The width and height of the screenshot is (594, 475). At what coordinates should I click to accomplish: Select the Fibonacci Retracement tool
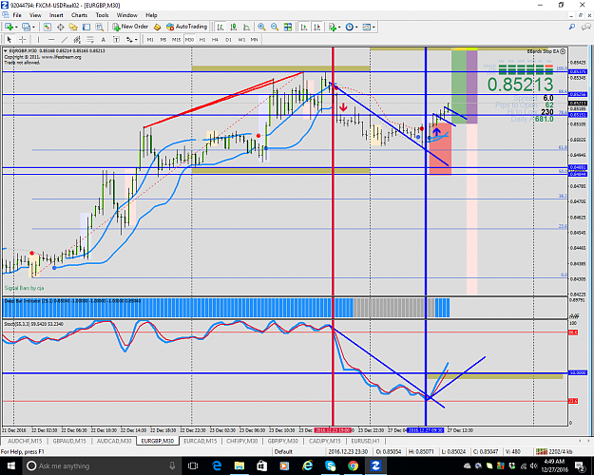[90, 39]
